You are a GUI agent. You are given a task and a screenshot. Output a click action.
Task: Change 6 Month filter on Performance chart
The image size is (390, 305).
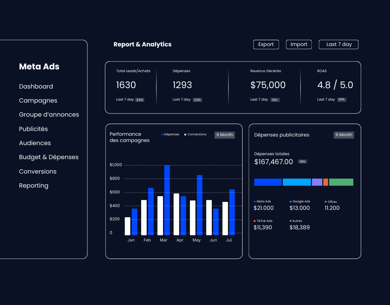tap(225, 135)
